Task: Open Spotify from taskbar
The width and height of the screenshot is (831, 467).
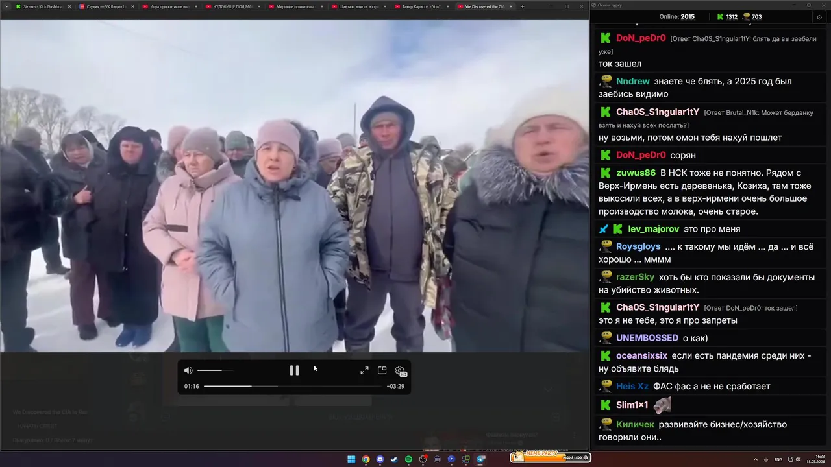Action: point(408,459)
